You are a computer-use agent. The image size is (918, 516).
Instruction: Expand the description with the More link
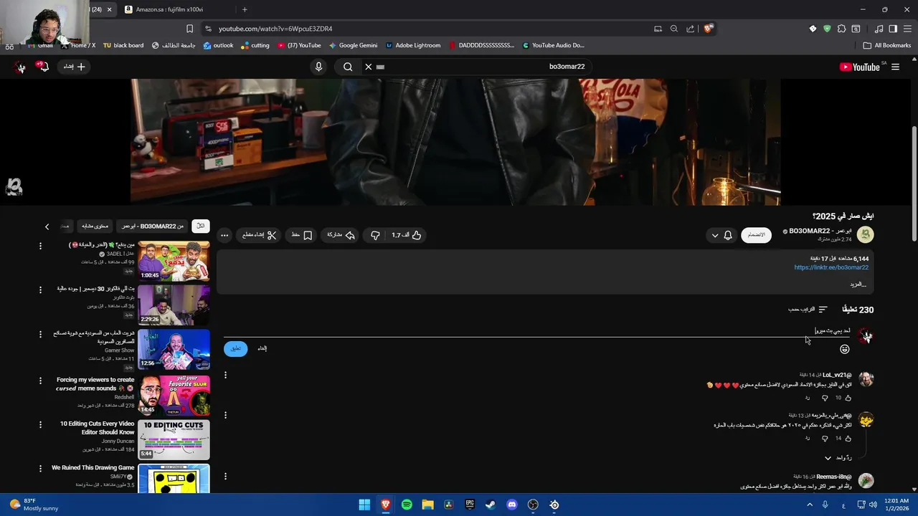pyautogui.click(x=858, y=285)
